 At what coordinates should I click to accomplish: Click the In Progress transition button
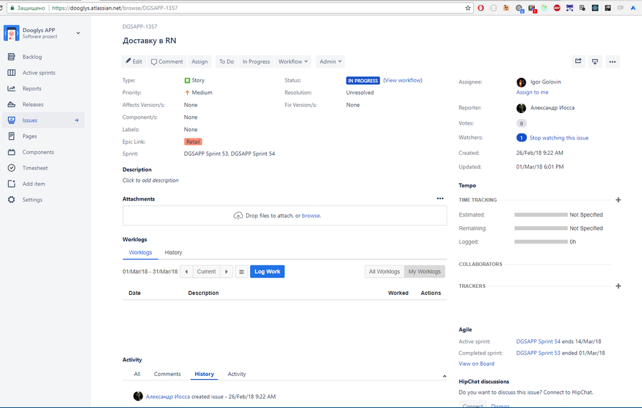256,62
